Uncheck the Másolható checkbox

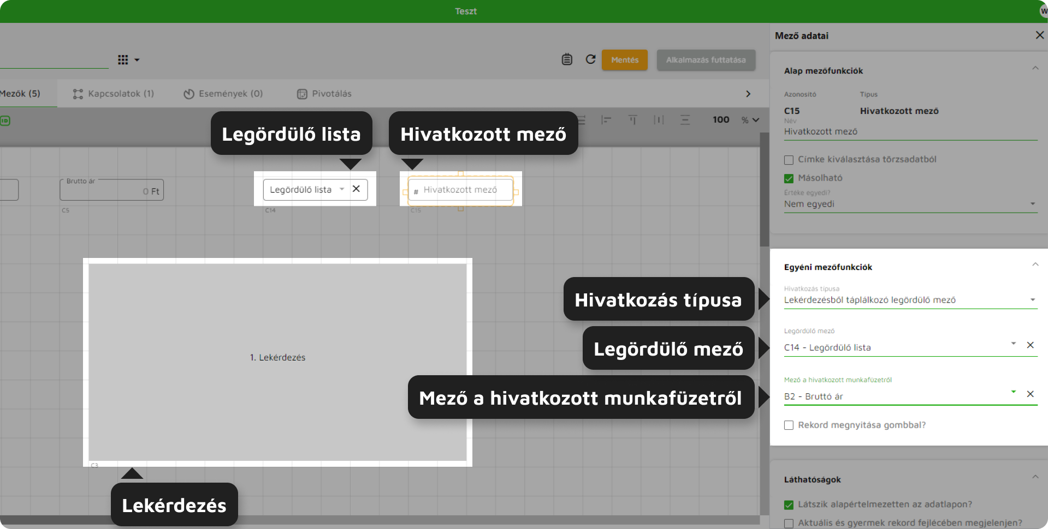789,178
